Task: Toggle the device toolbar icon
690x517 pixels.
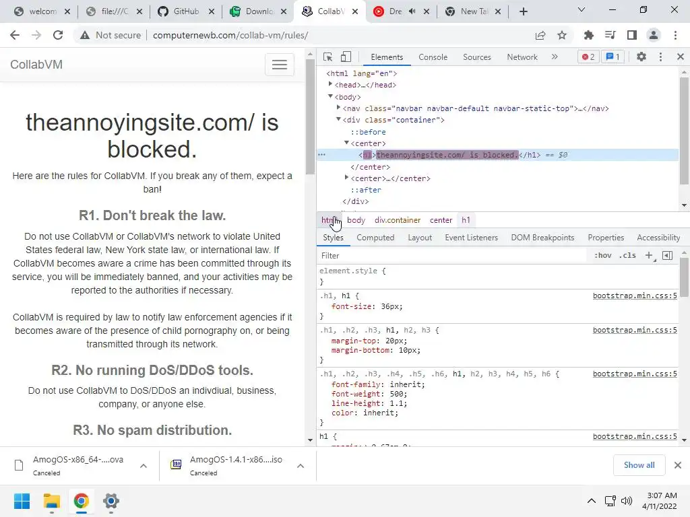Action: [346, 57]
